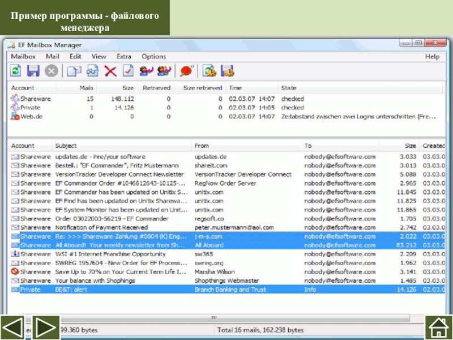Select 'EF Find has been updated' mail
The image size is (453, 340).
[228, 201]
